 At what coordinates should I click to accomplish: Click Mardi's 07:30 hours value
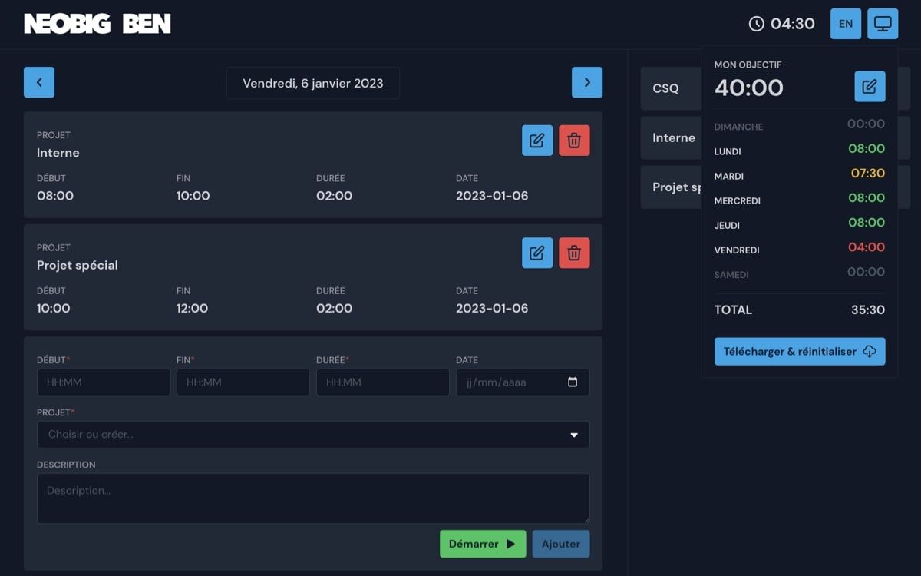pyautogui.click(x=867, y=174)
